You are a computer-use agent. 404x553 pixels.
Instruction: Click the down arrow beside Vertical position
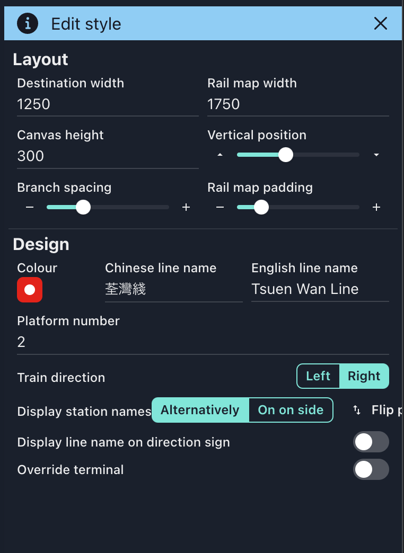pyautogui.click(x=376, y=154)
